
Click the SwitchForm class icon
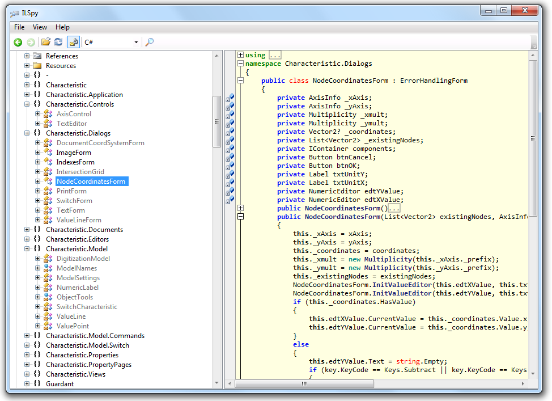(x=48, y=201)
